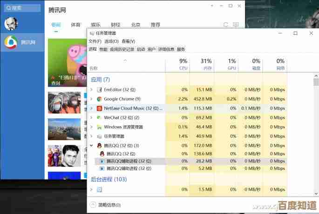
Task: Click the refresh icon in 腾讯网 window
Action: (x=226, y=25)
